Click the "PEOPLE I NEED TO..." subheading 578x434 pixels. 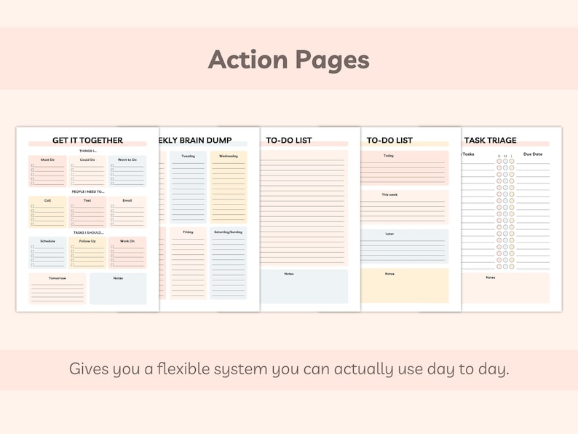[88, 192]
